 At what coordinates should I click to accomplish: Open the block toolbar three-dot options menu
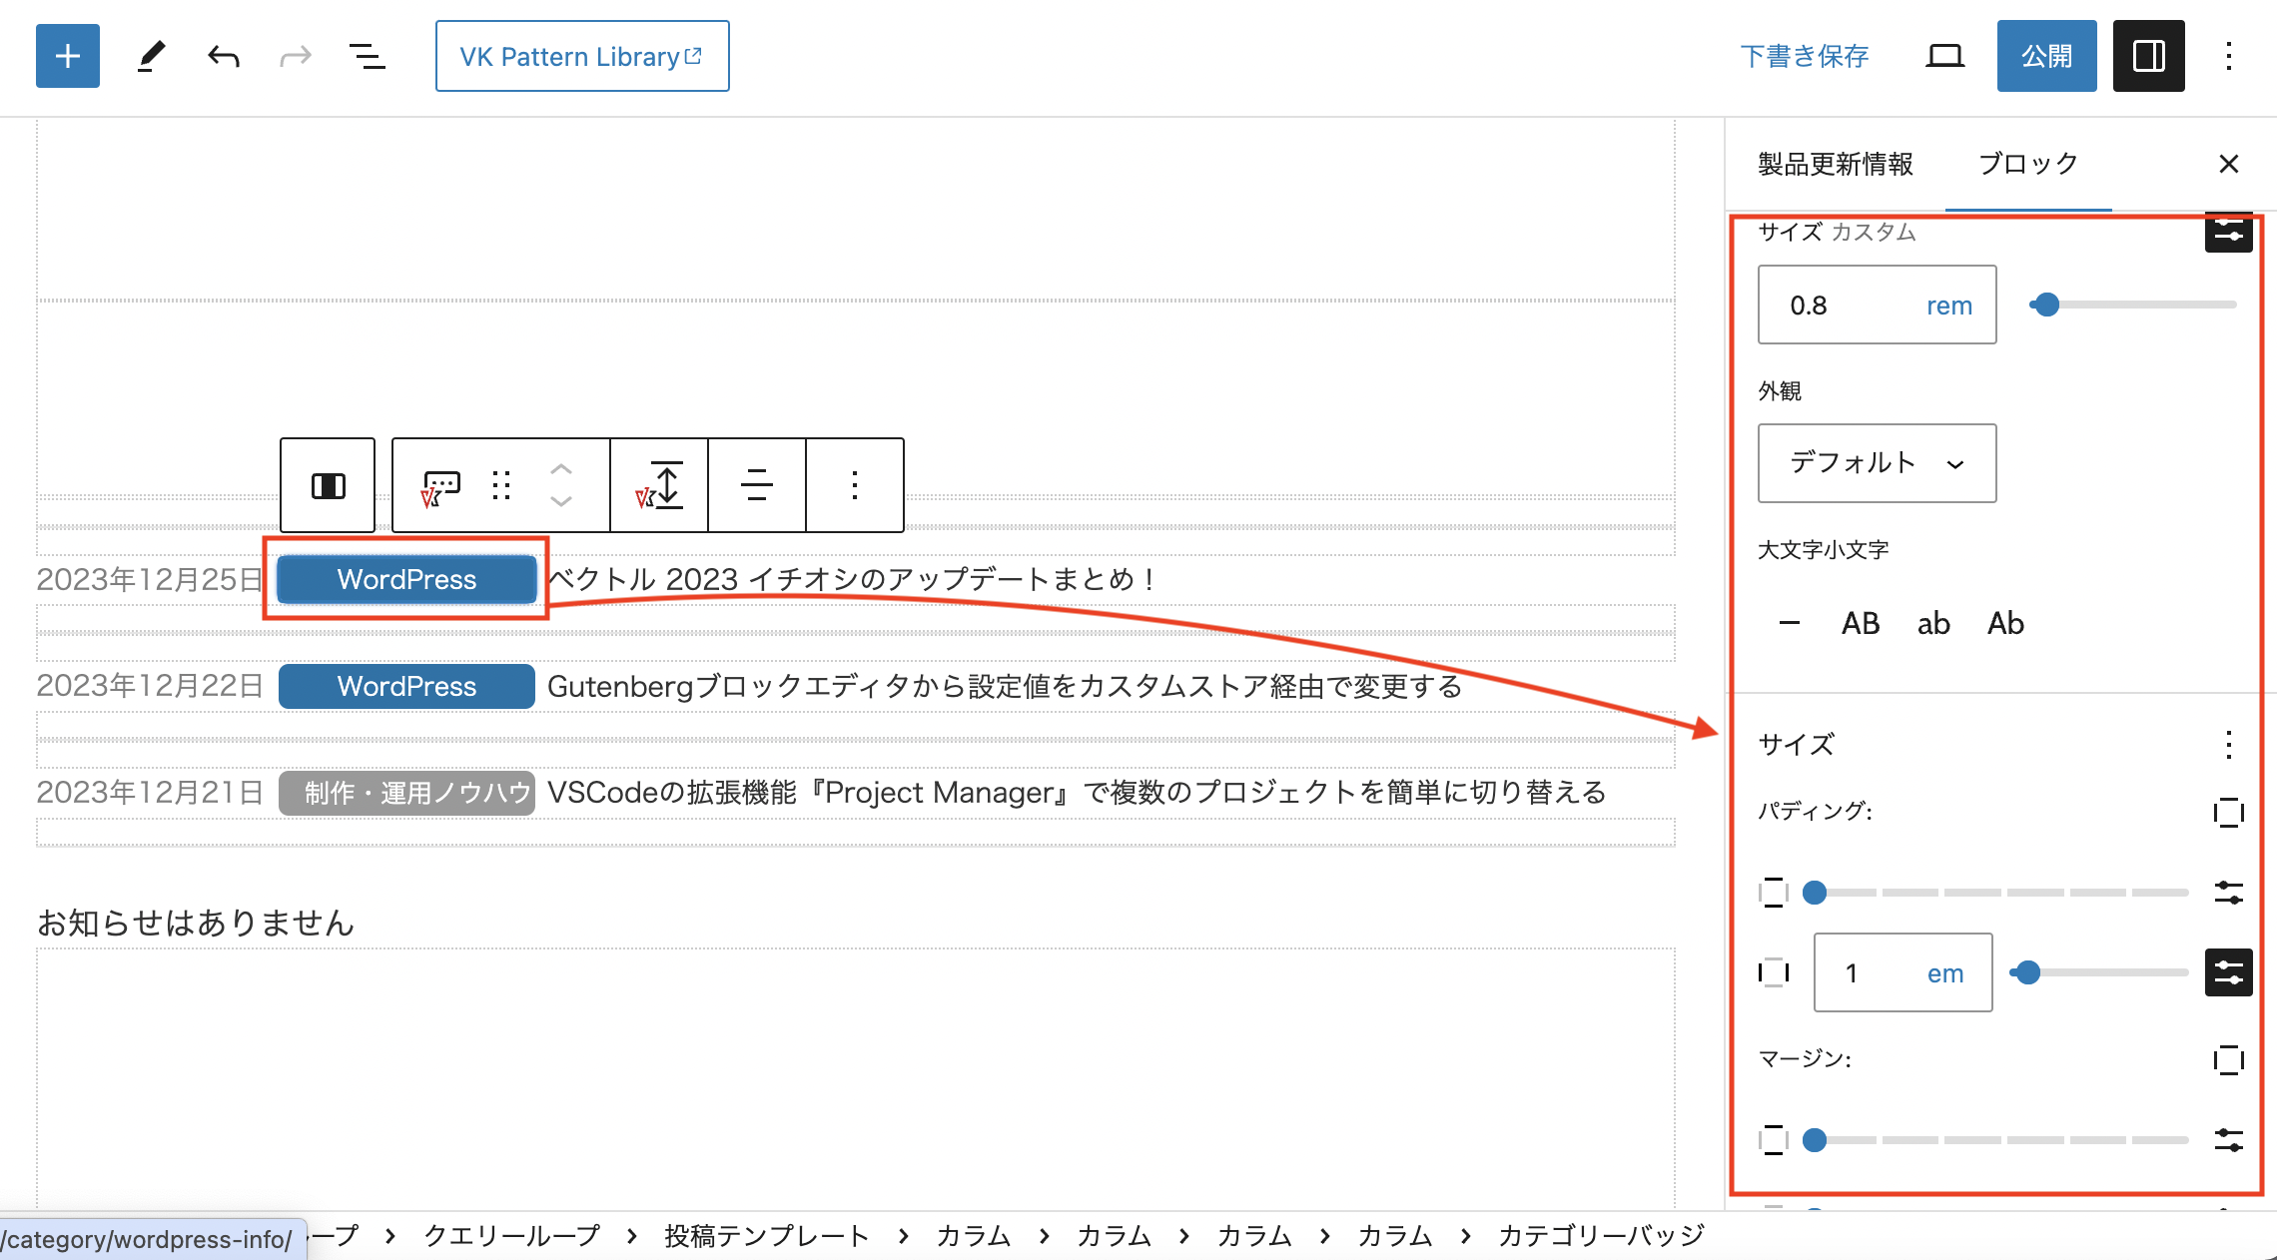854,485
